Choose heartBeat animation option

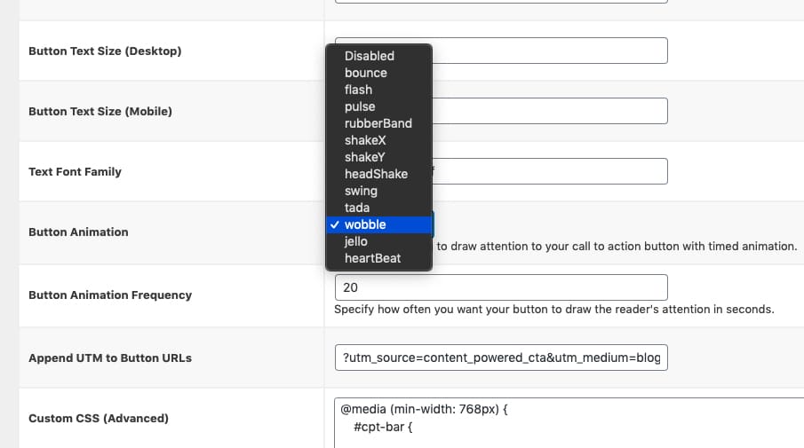[x=379, y=258]
